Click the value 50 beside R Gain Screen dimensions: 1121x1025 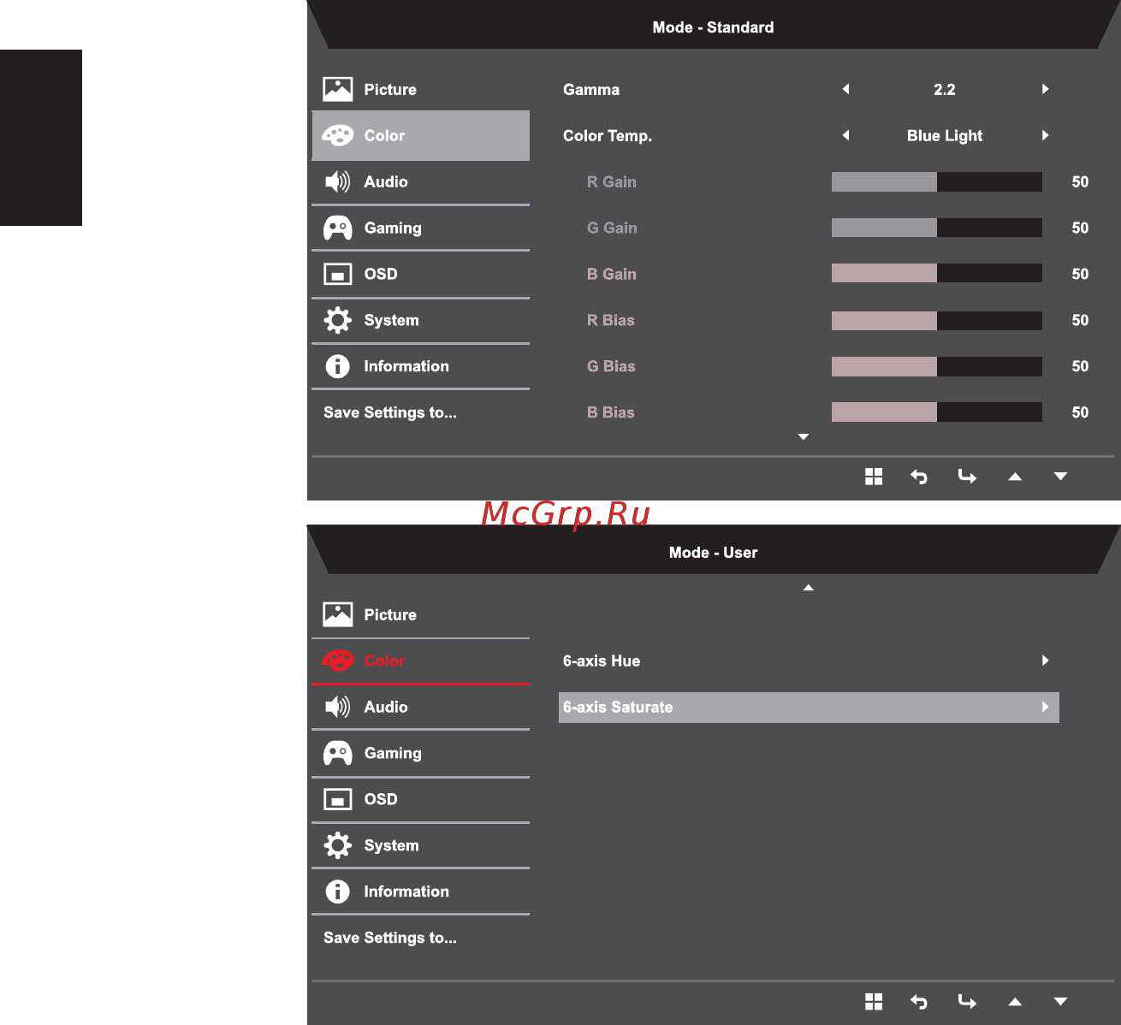[1080, 181]
